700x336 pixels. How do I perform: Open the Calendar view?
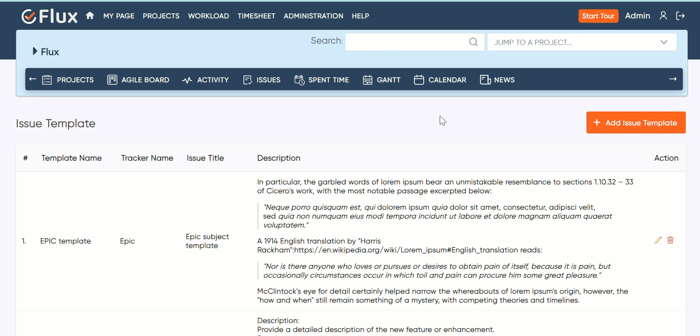(440, 80)
